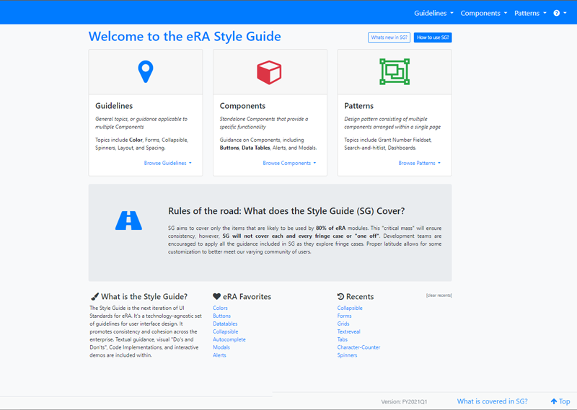
Task: Open the help question mark menu
Action: click(x=560, y=13)
